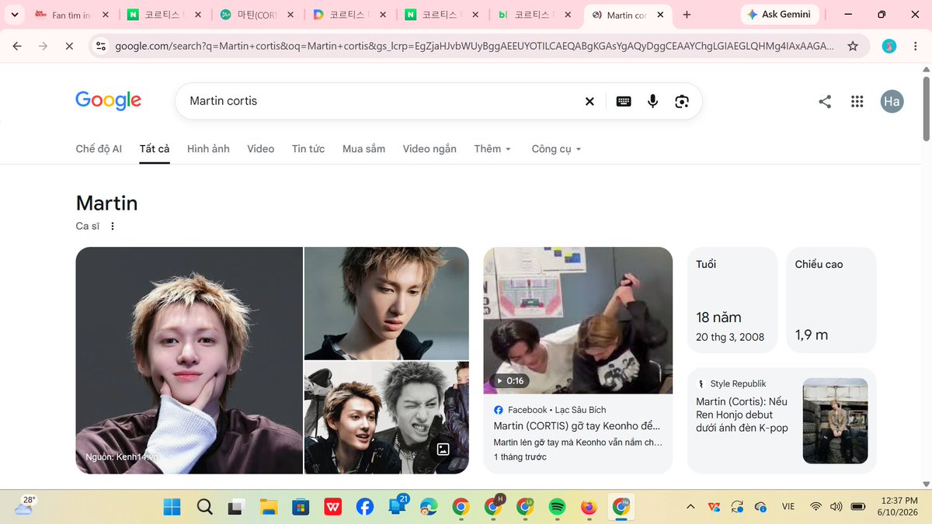Click in the Google search input field
This screenshot has height=524, width=932.
[381, 101]
